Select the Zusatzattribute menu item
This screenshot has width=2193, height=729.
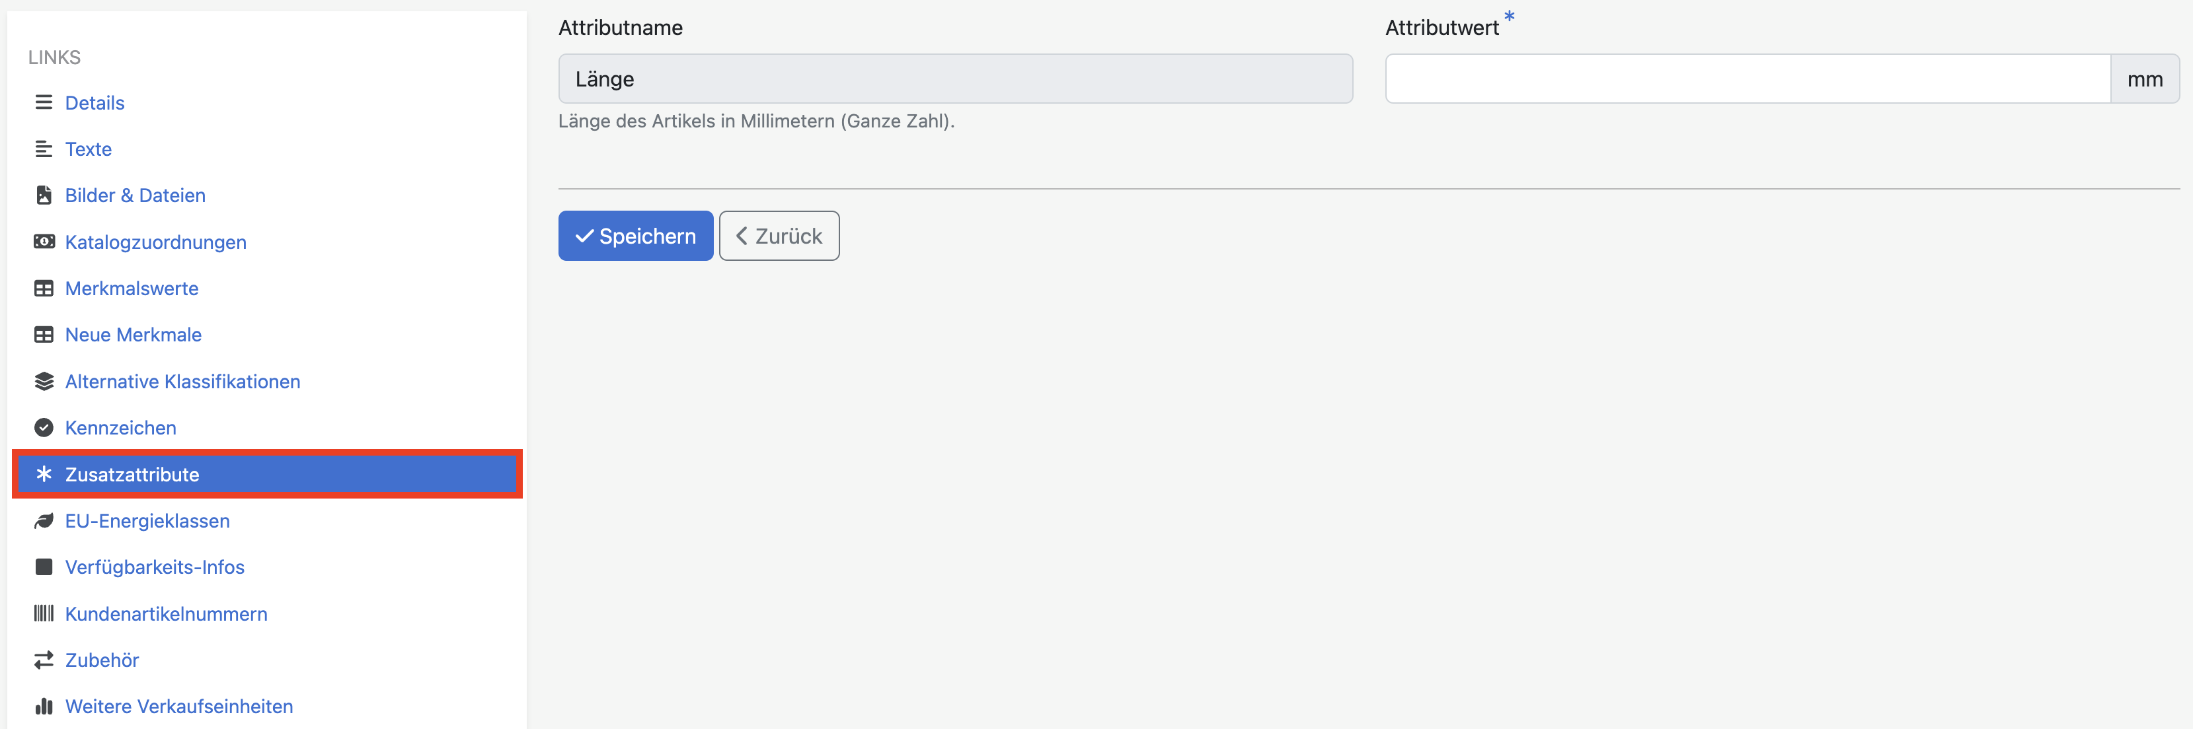point(132,475)
